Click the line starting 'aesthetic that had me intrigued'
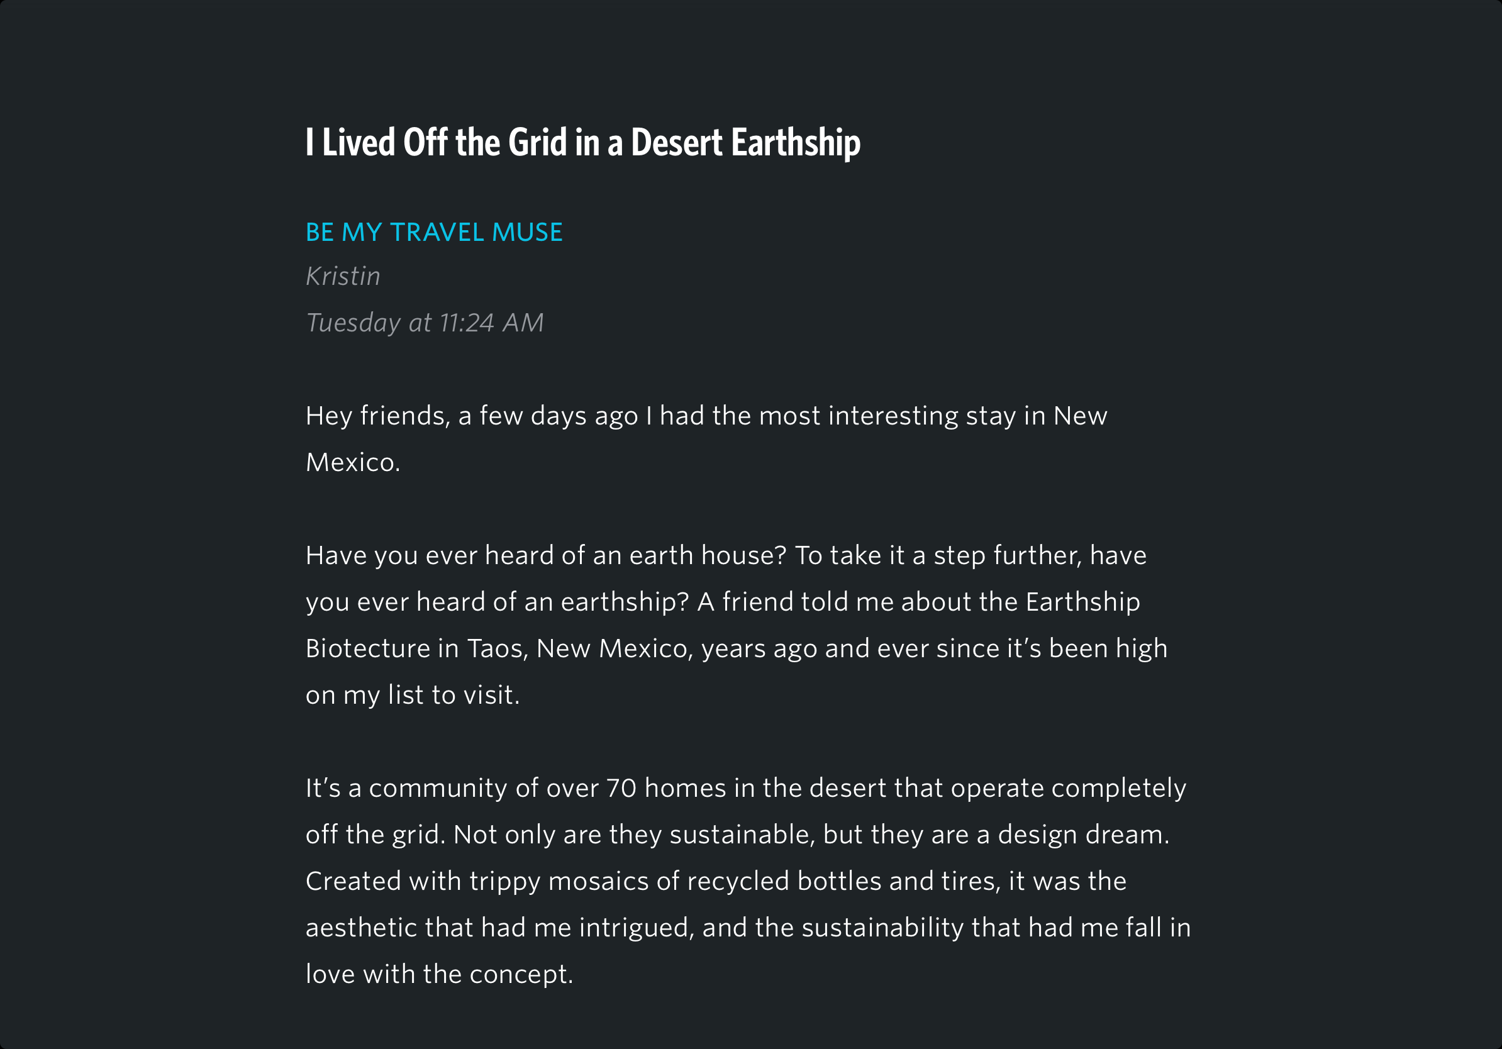The height and width of the screenshot is (1049, 1502). coord(748,928)
